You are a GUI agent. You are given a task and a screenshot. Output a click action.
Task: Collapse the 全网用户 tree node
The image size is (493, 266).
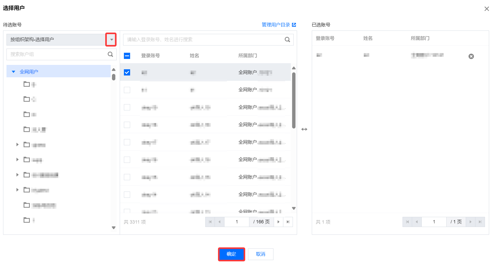click(x=13, y=72)
